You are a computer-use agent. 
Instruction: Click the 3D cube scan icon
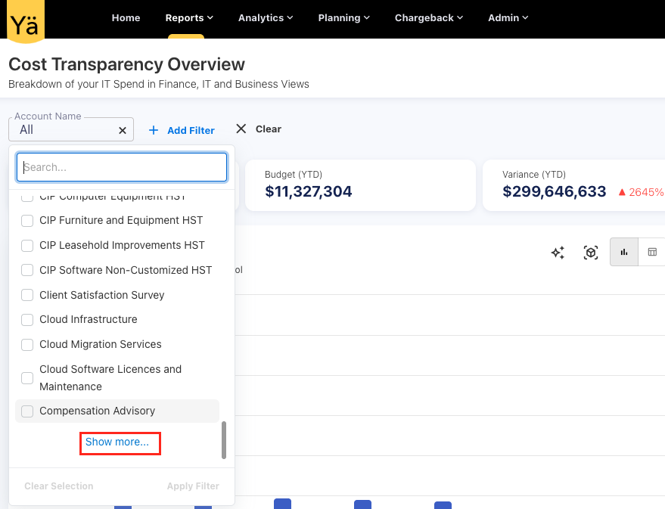pos(591,253)
